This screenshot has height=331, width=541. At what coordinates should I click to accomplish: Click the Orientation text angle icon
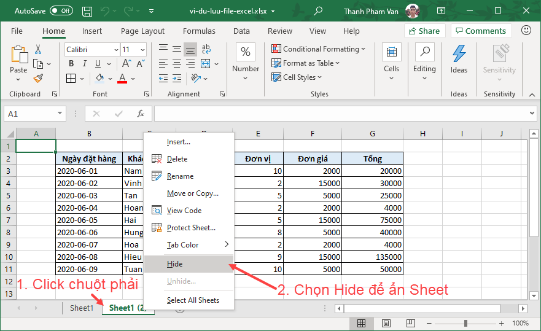point(196,79)
